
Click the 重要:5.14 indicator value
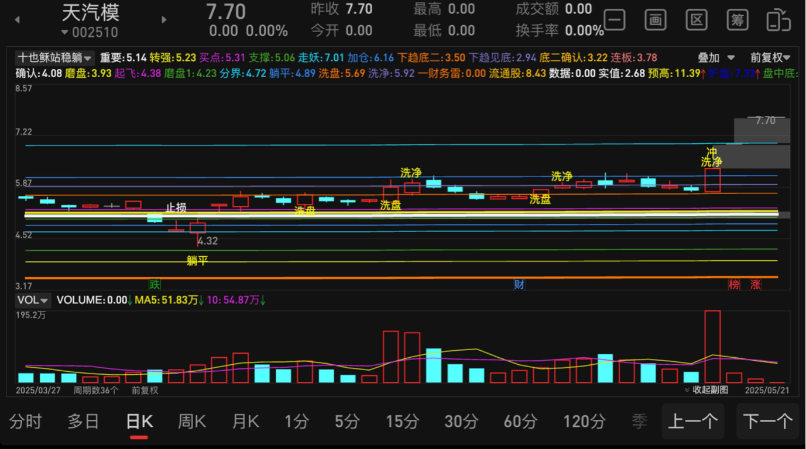(123, 58)
